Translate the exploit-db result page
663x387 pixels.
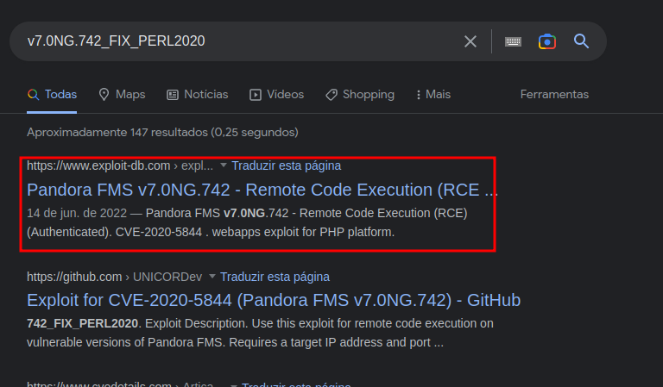coord(286,165)
